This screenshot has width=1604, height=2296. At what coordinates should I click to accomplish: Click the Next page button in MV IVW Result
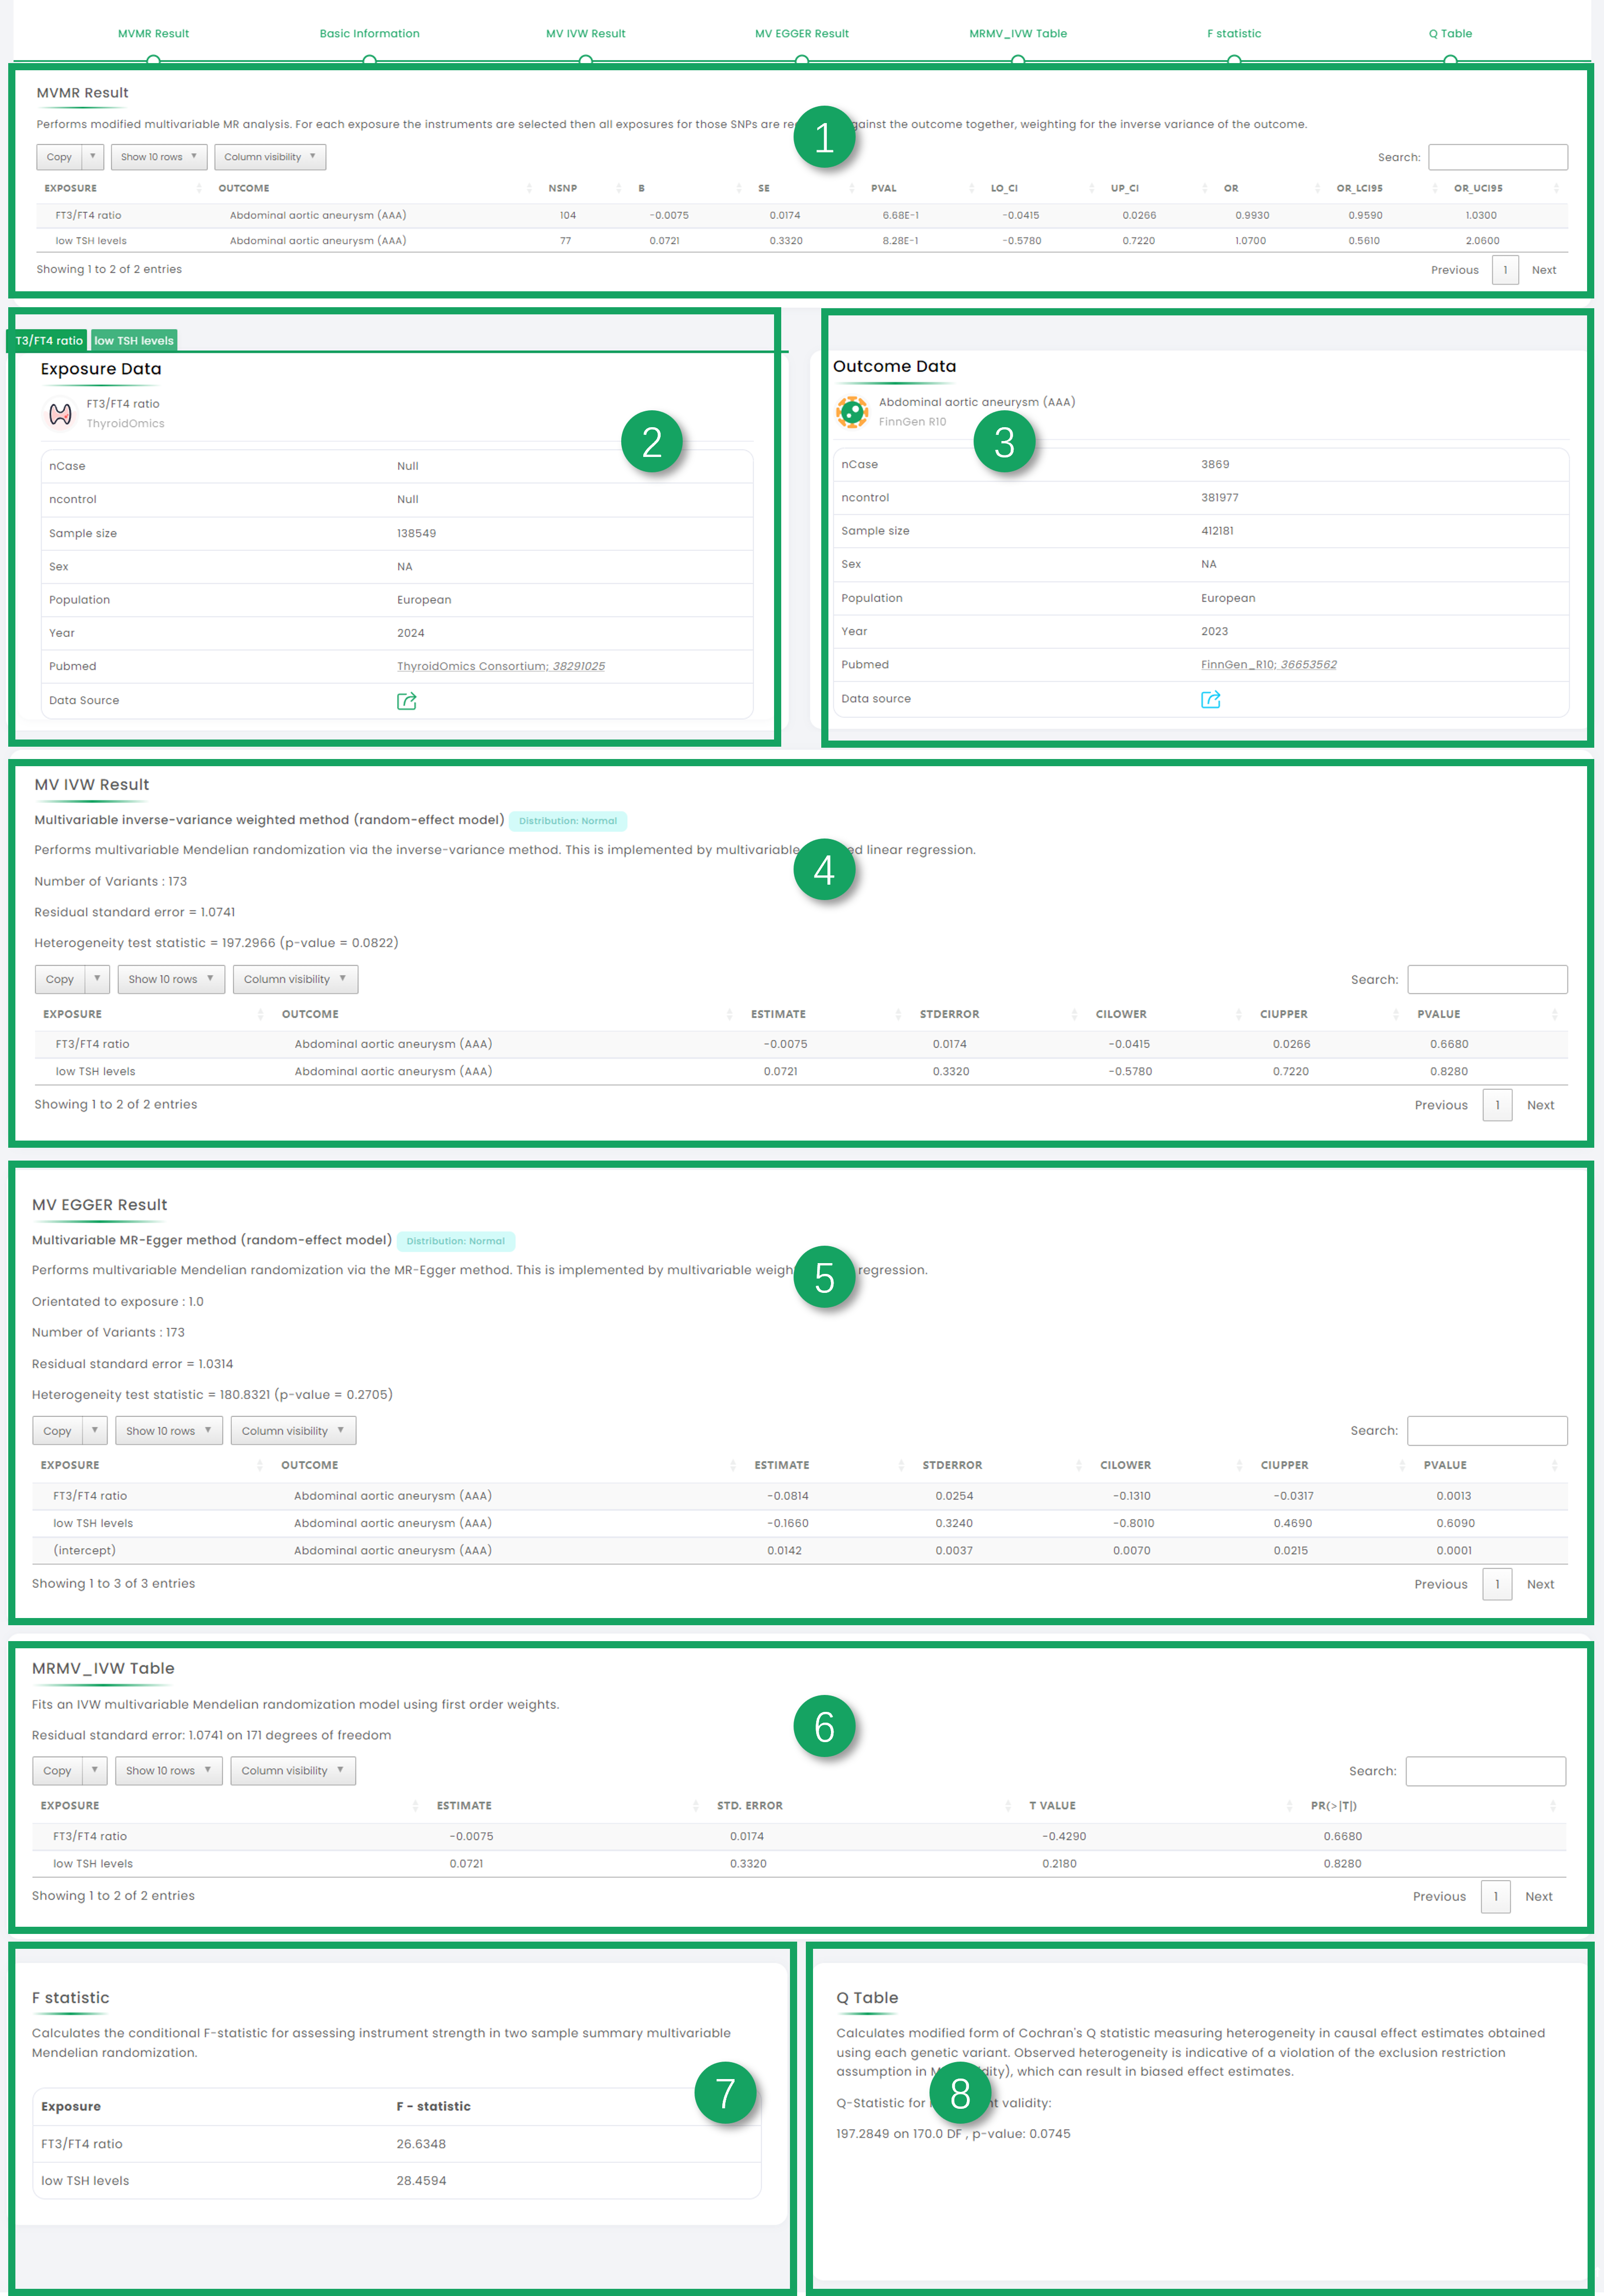(x=1539, y=1105)
